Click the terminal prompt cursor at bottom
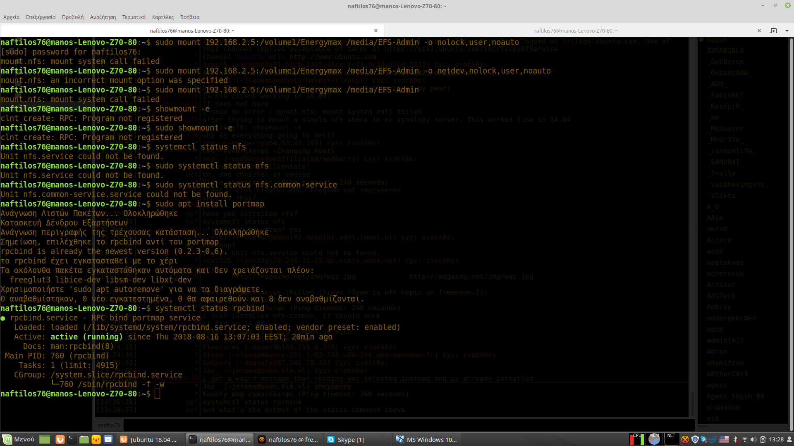The image size is (794, 446). (157, 394)
